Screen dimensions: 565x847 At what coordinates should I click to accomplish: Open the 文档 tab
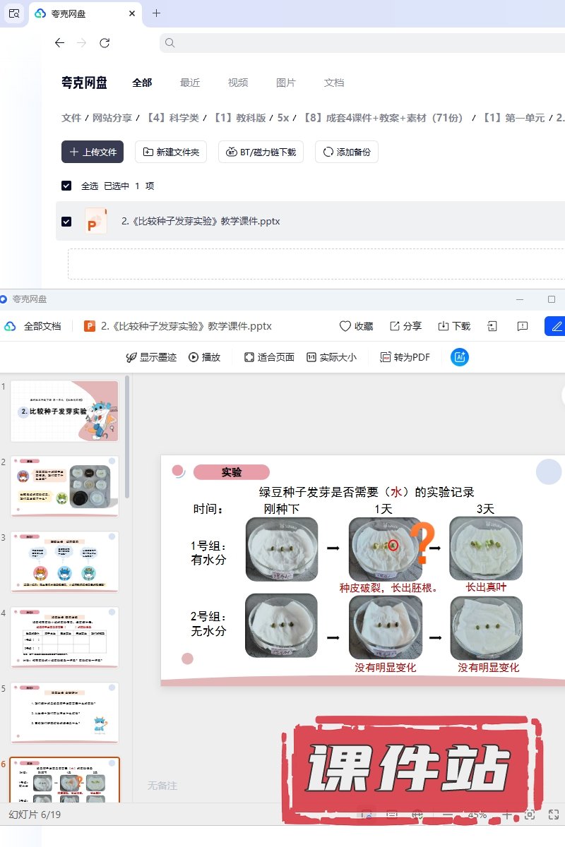(x=334, y=83)
